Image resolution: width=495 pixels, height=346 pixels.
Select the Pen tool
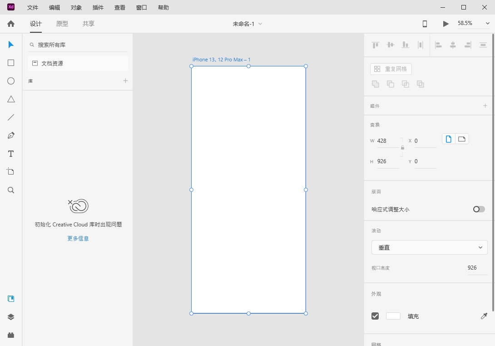point(11,135)
